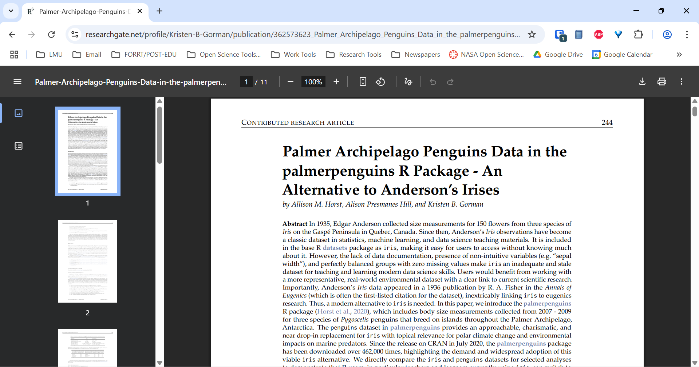This screenshot has height=367, width=699.
Task: Open the apps grid shortcut
Action: tap(14, 55)
